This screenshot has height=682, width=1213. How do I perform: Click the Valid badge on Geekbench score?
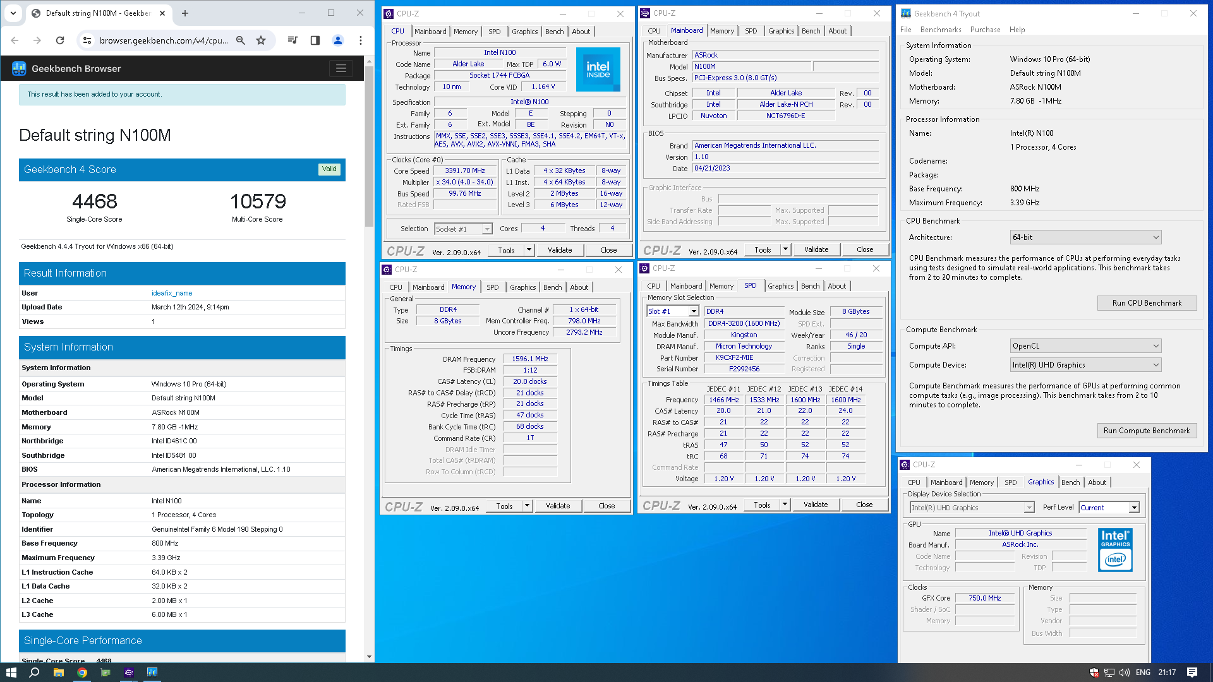pyautogui.click(x=329, y=169)
